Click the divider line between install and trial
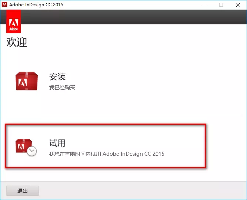The height and width of the screenshot is (200, 247). tap(123, 115)
